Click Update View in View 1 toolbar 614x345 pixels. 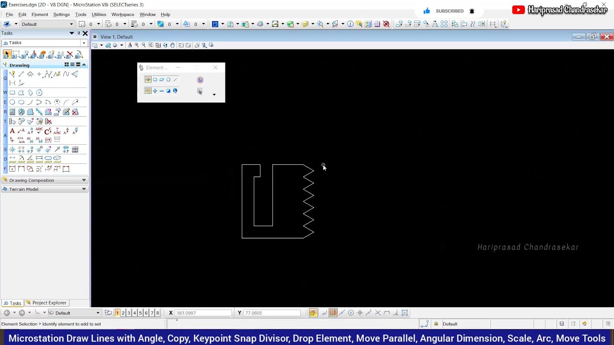pyautogui.click(x=130, y=45)
